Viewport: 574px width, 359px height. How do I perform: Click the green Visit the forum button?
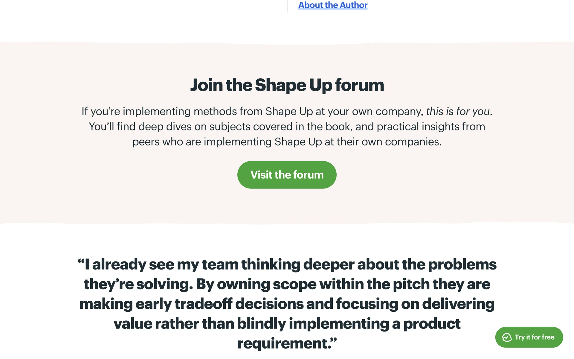pyautogui.click(x=287, y=175)
